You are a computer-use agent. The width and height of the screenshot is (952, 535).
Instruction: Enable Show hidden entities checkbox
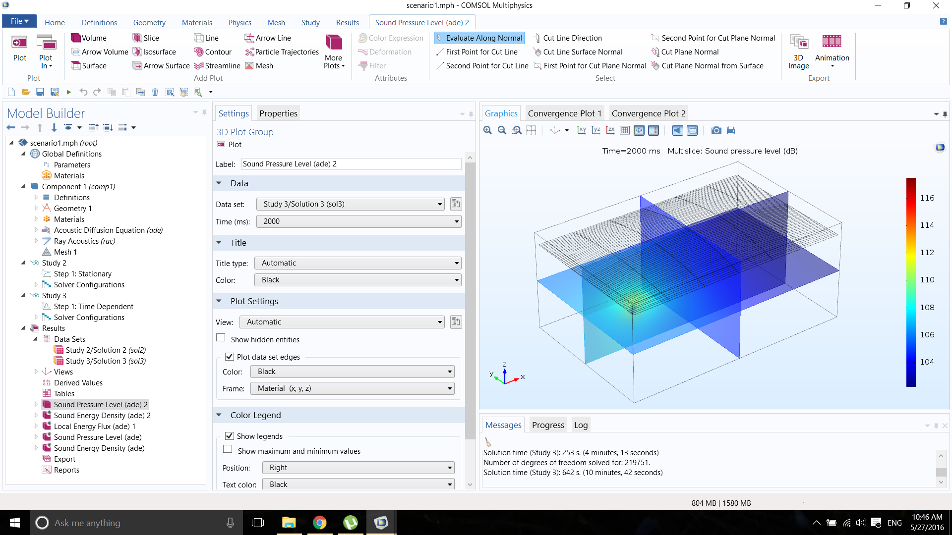(221, 338)
